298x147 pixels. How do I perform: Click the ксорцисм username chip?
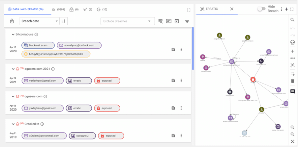point(82,135)
